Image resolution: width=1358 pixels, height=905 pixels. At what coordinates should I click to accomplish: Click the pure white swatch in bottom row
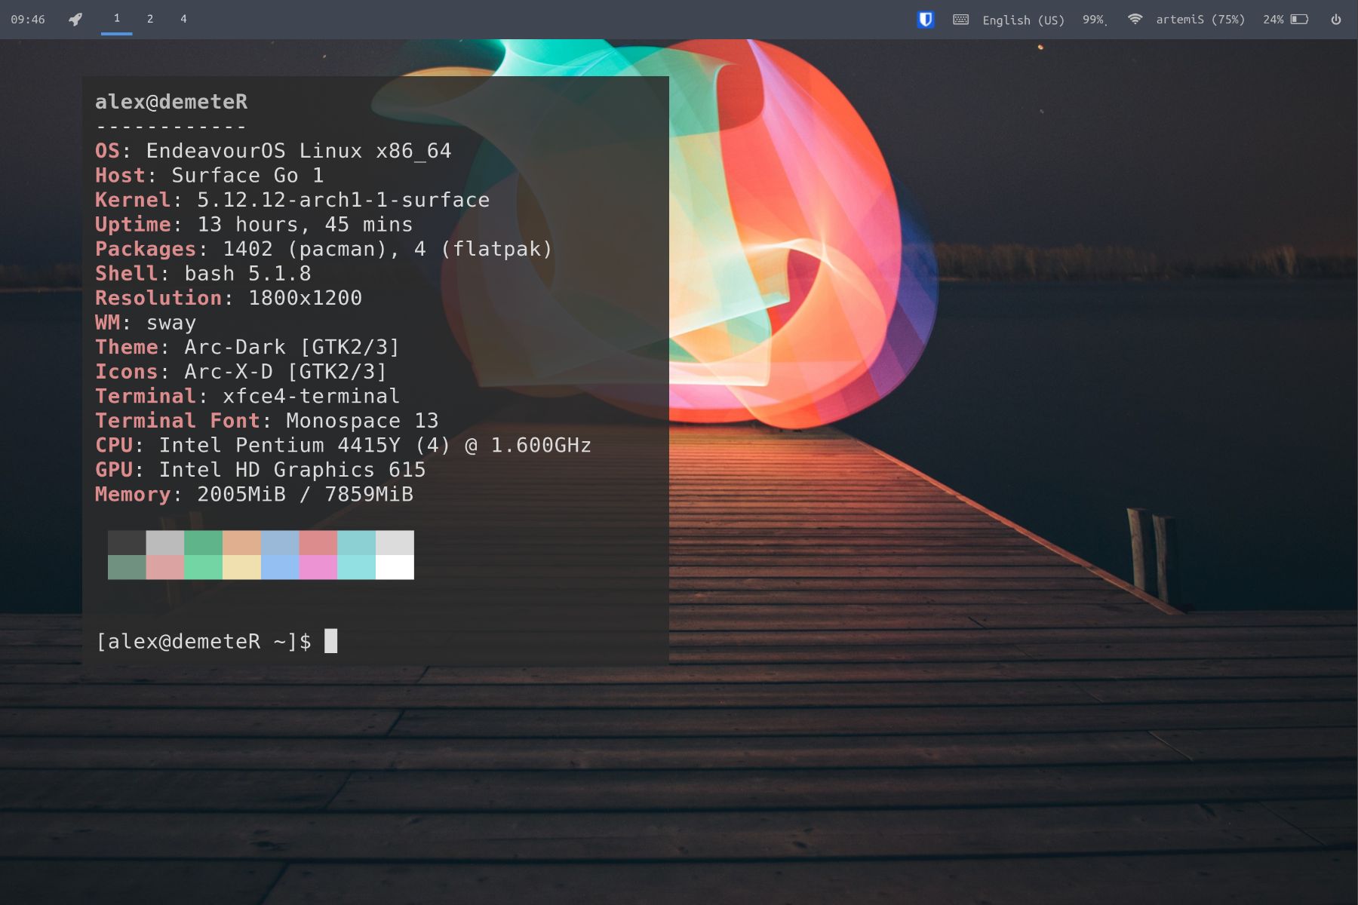click(395, 567)
